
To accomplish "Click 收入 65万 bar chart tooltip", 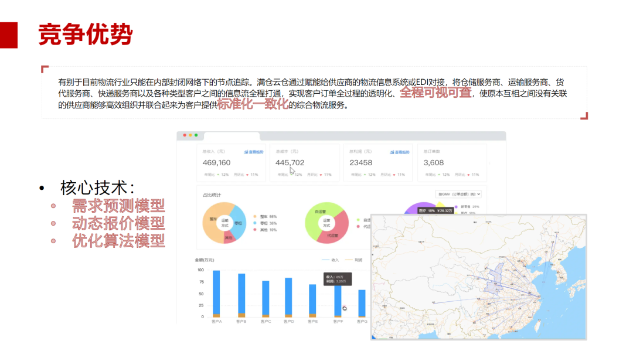I will 338,279.
